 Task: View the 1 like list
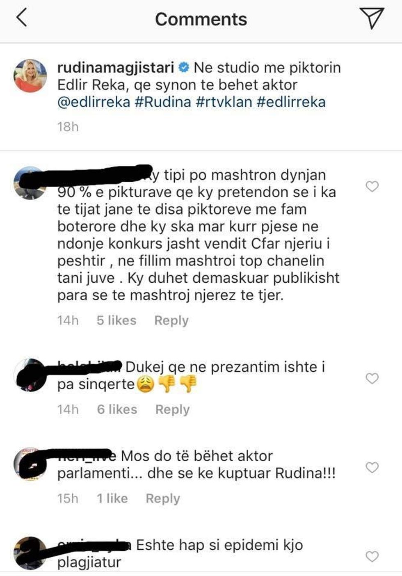112,498
